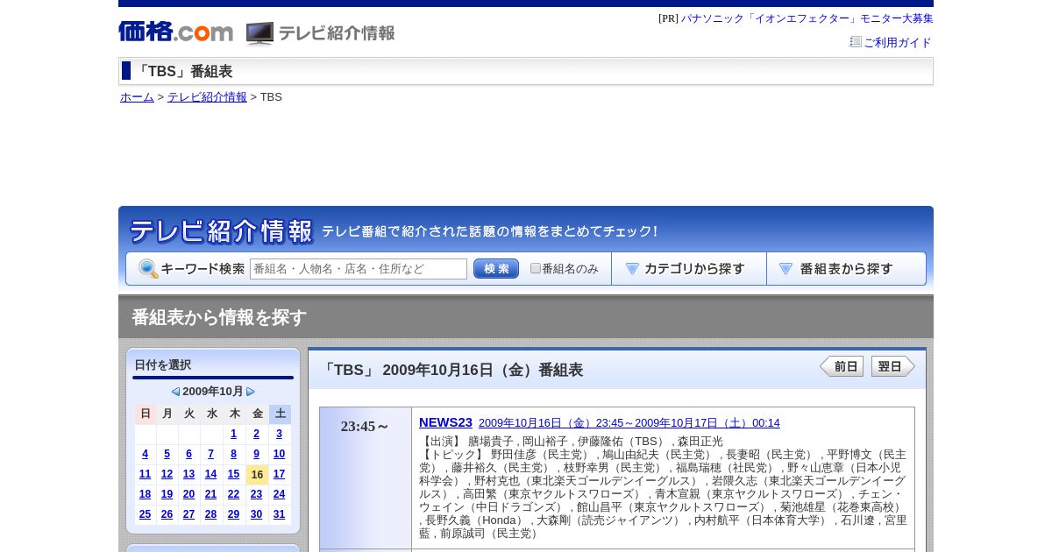Go to ホーム breadcrumb link
Viewport: 1052px width, 552px height.
(x=137, y=97)
